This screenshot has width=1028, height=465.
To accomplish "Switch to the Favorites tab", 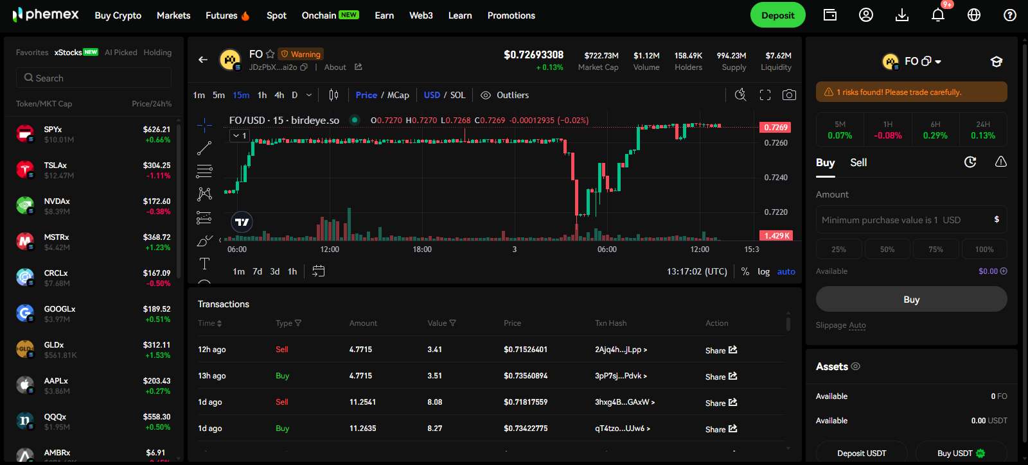I will 32,53.
